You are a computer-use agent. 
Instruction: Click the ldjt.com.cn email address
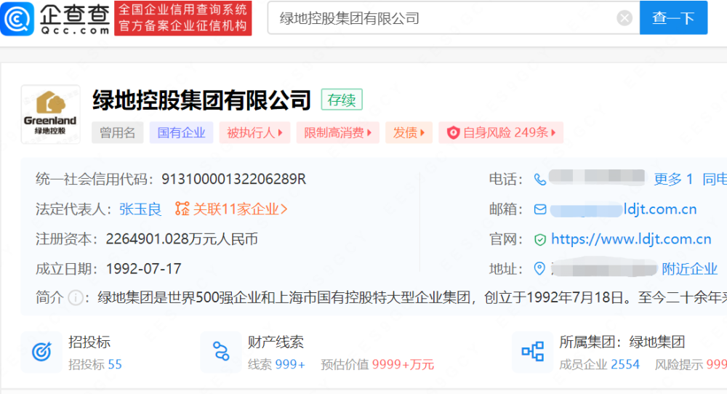(660, 209)
